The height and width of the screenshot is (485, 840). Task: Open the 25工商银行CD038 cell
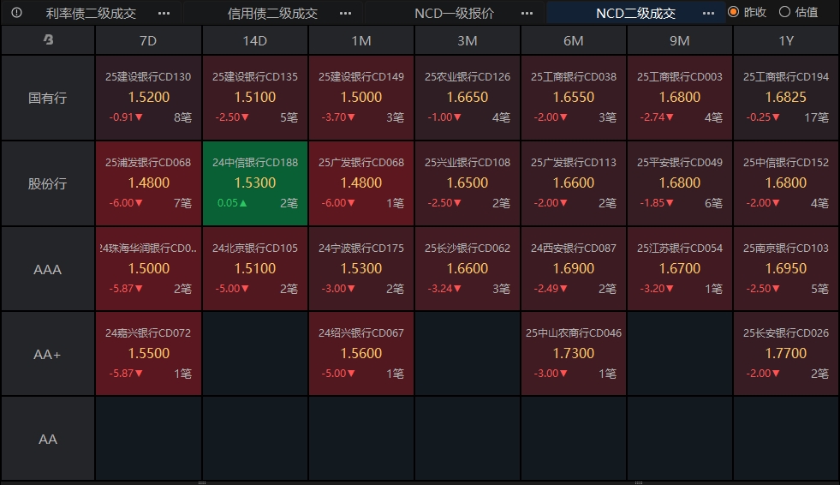[573, 98]
